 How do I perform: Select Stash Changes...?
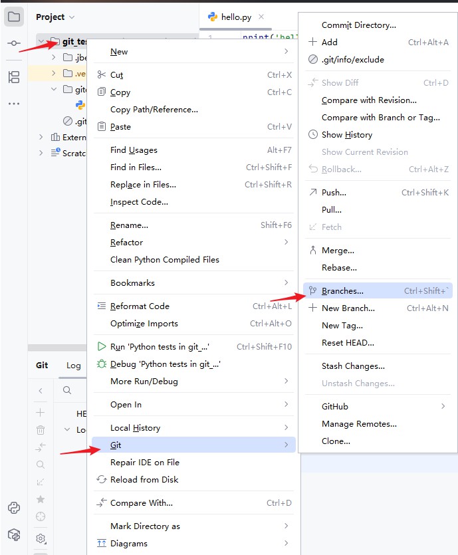(x=378, y=366)
